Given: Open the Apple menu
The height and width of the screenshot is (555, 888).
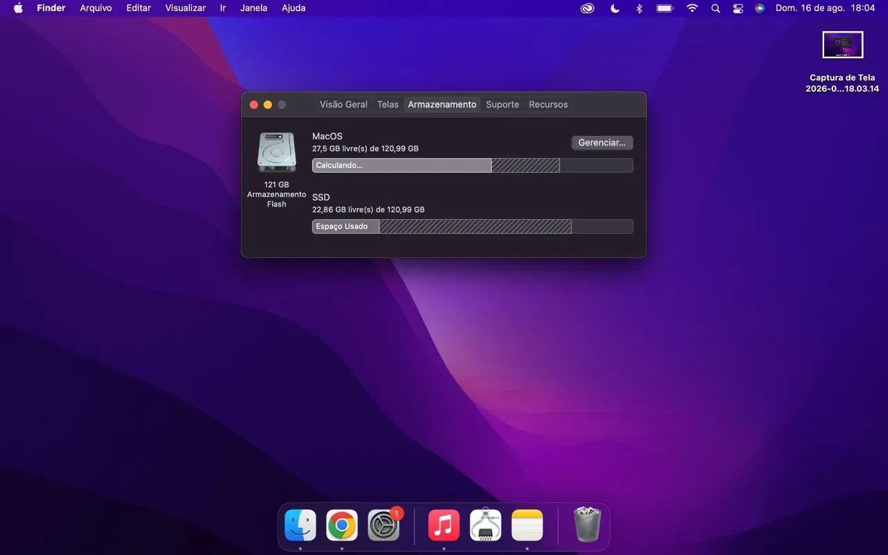Looking at the screenshot, I should click(19, 8).
